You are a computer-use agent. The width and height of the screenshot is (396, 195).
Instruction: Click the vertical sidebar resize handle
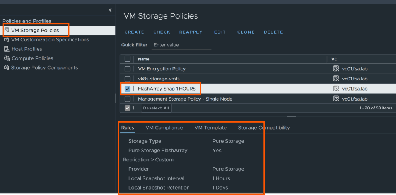pos(116,98)
